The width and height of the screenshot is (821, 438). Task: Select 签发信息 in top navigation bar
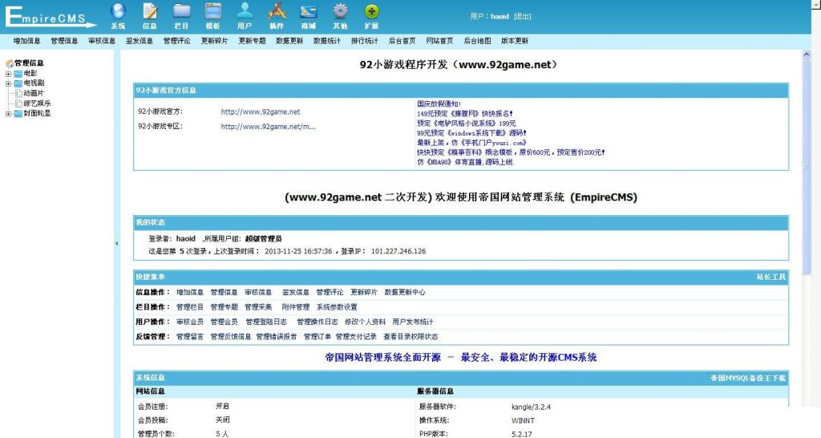point(140,41)
